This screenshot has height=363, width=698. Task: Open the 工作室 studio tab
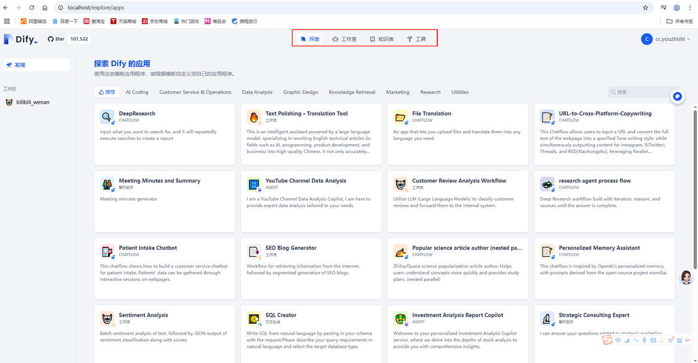click(344, 39)
